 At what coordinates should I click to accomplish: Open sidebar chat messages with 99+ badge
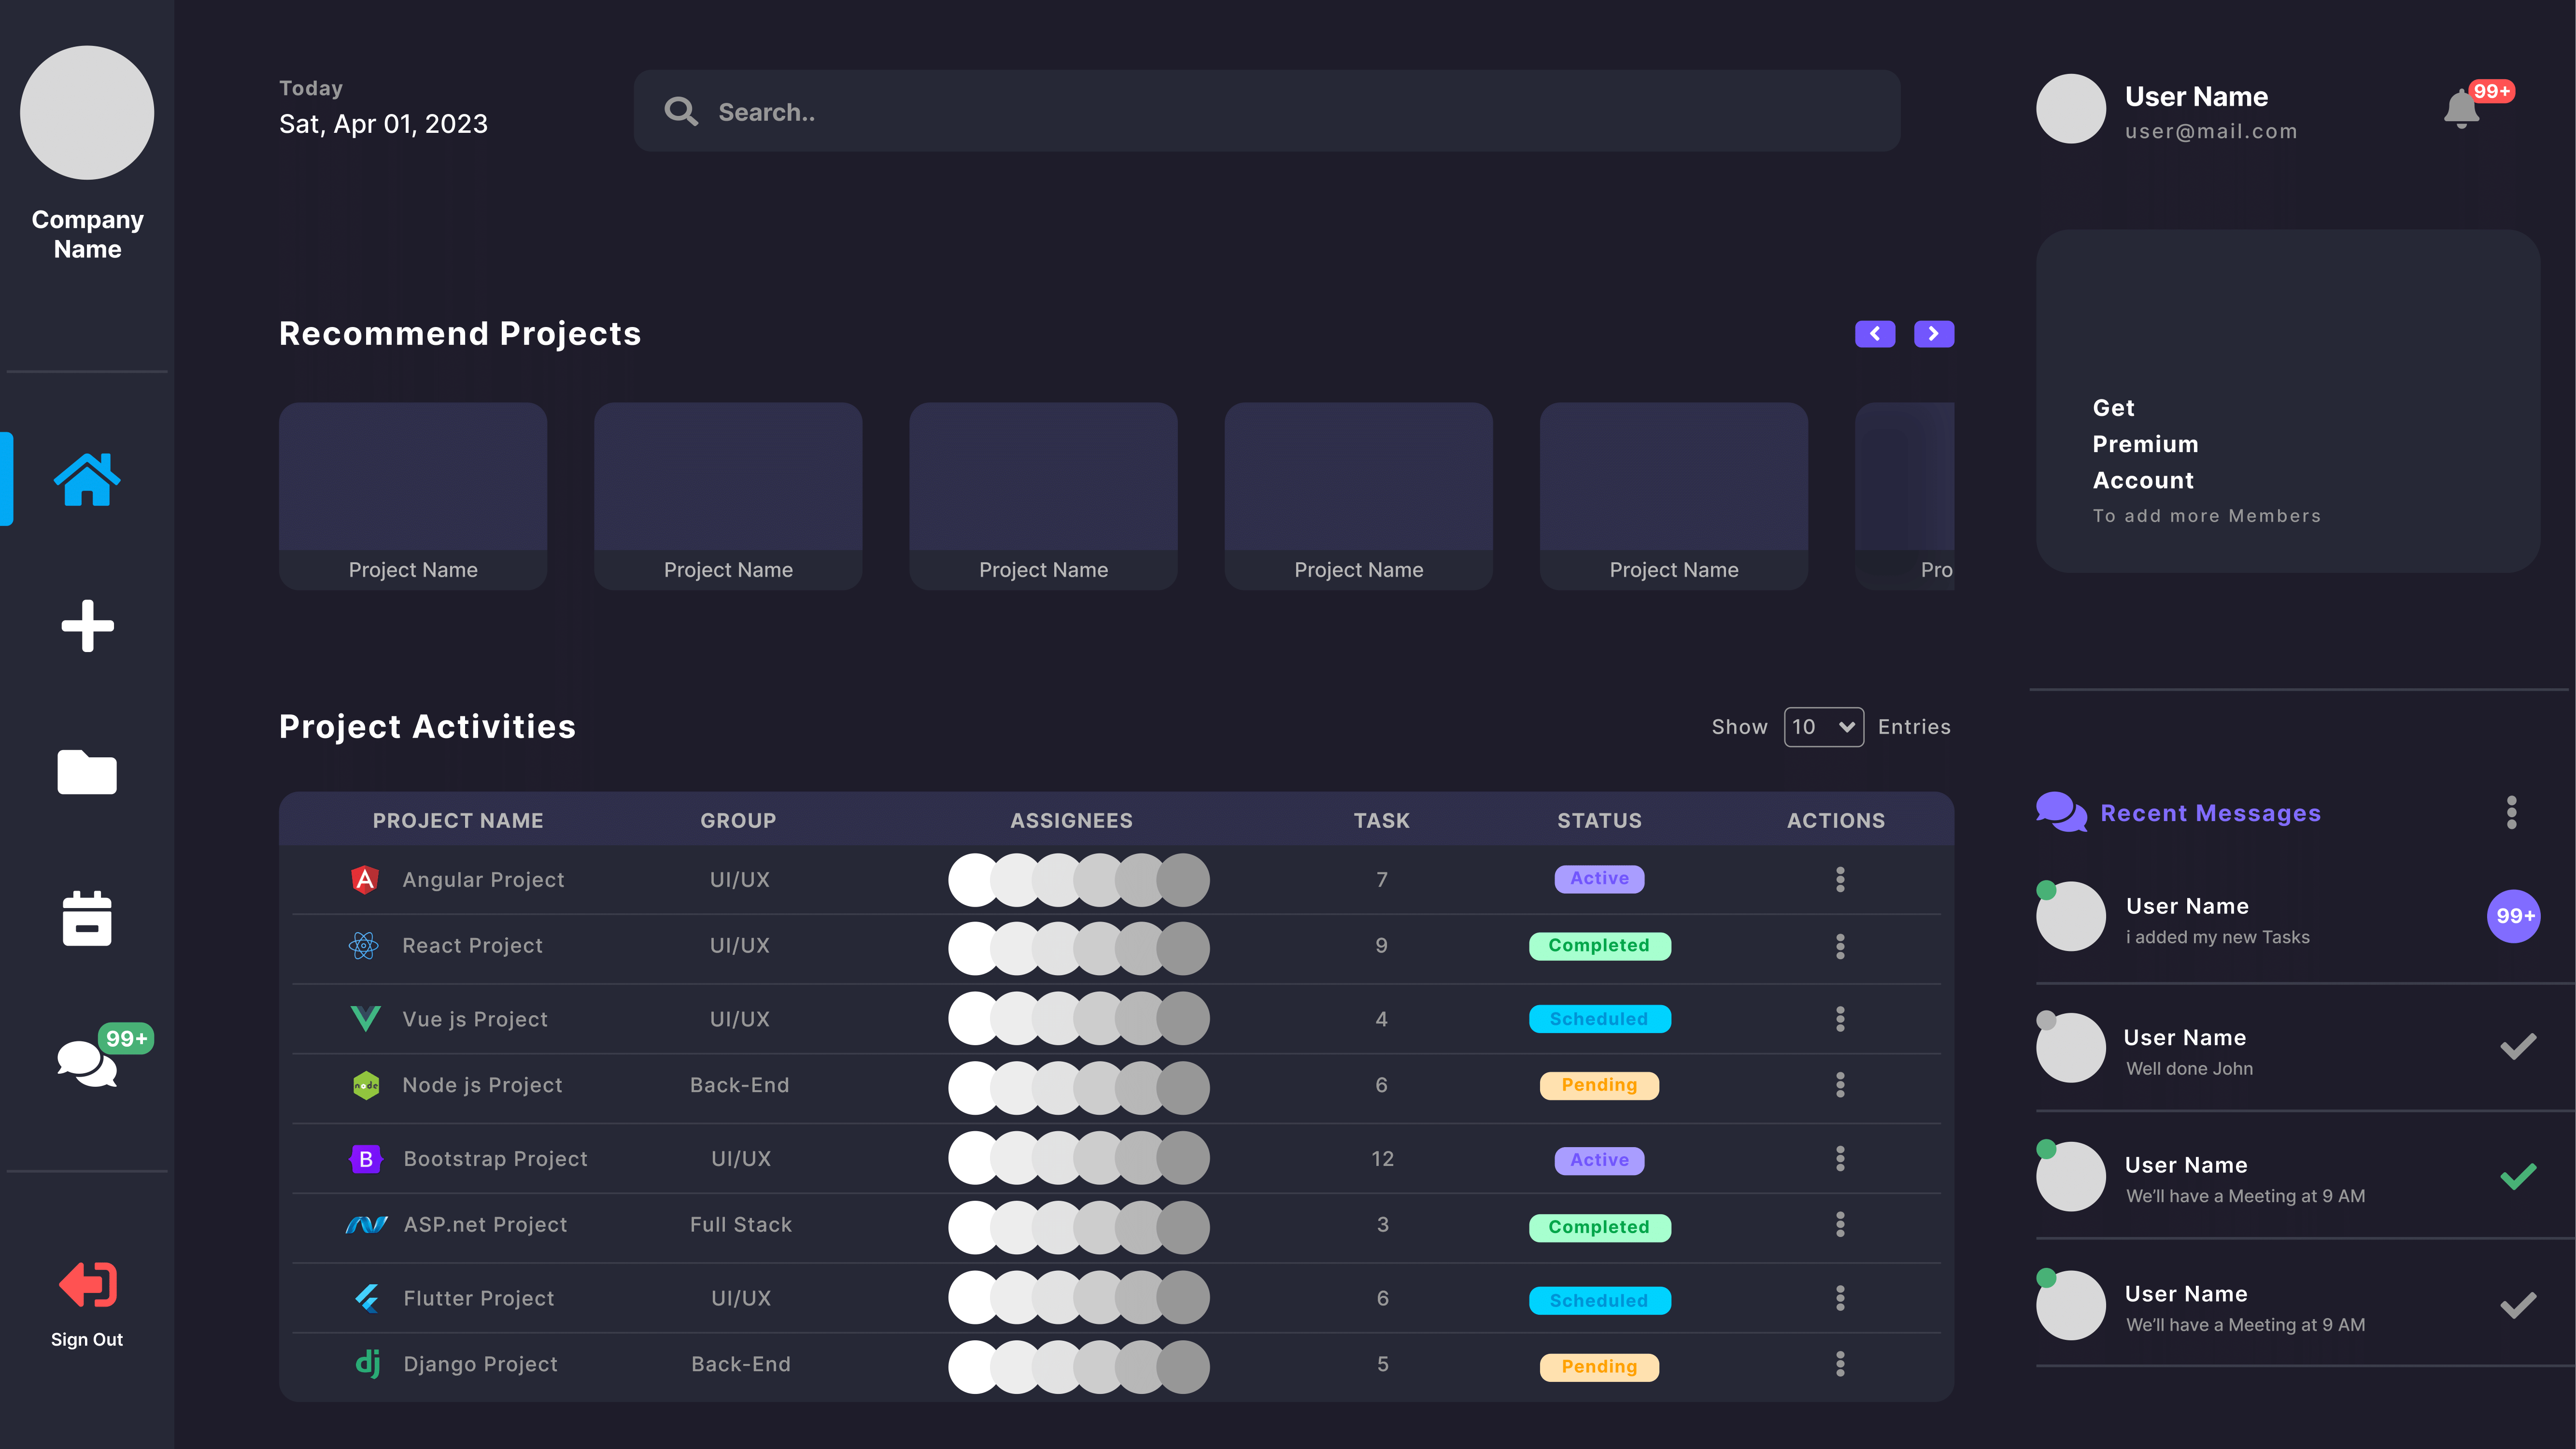point(87,1062)
